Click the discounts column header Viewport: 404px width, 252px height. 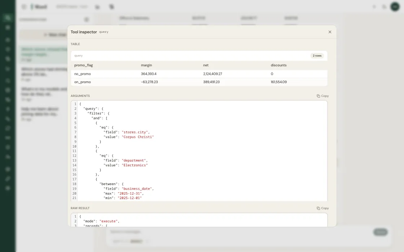278,65
